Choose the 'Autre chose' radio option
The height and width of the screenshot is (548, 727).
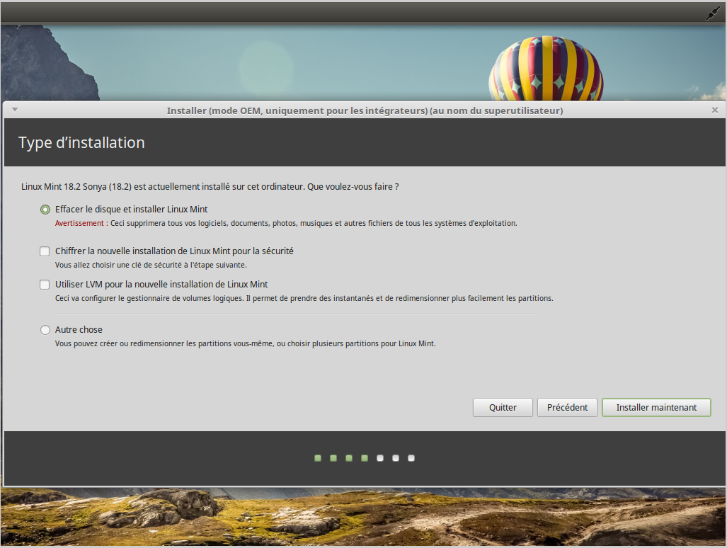(45, 330)
